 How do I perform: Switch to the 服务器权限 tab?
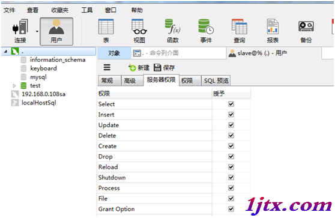tap(161, 80)
